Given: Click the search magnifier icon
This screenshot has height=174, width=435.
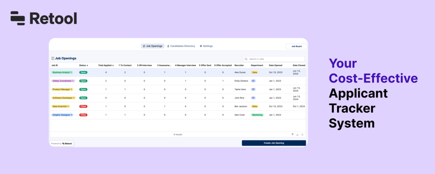Looking at the screenshot, I should pos(246,59).
